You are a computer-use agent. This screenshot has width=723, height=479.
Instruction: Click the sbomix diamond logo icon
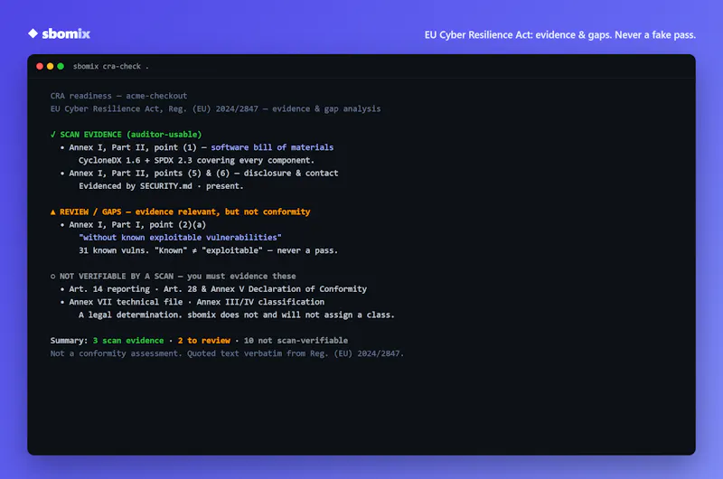(x=33, y=33)
